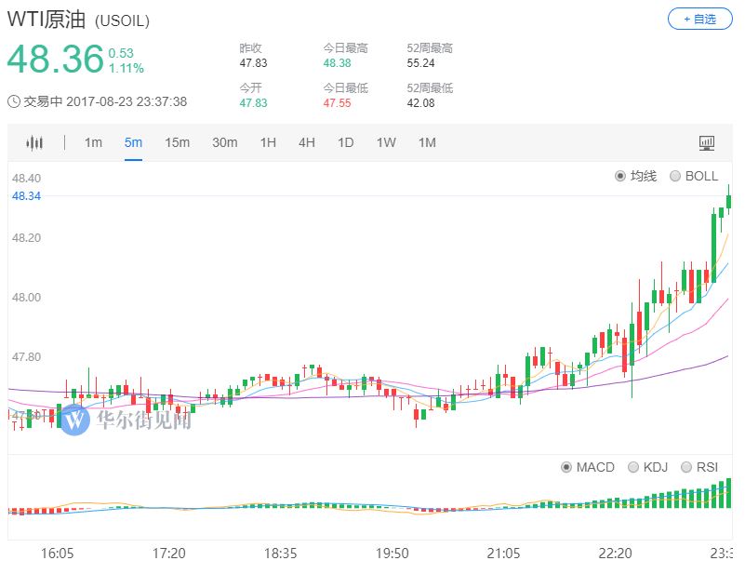Viewport: 745px width, 574px height.
Task: Click the 48.40 y-axis label
Action: coord(26,179)
